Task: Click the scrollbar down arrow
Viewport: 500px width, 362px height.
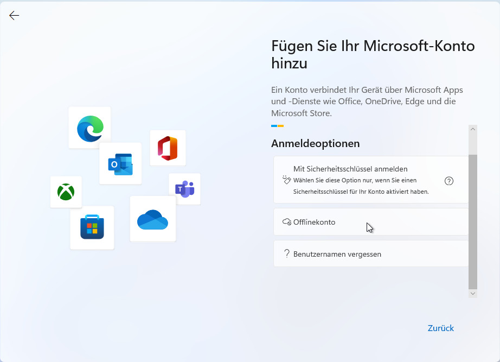Action: 473,293
